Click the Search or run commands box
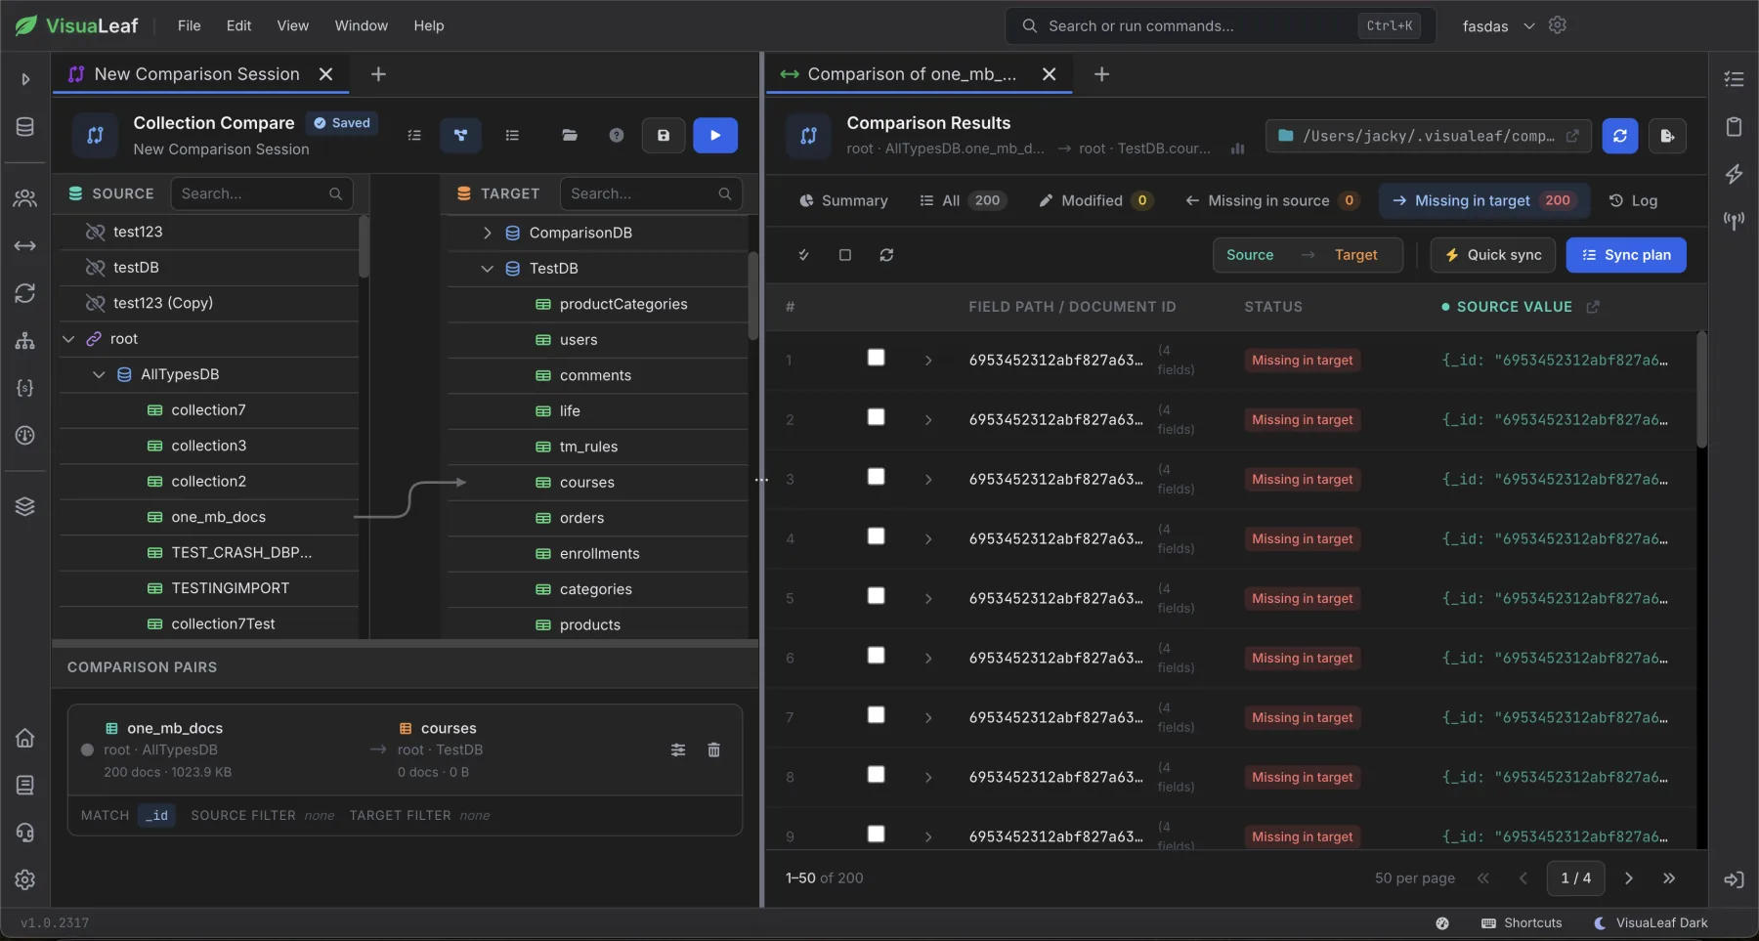 click(x=1221, y=25)
